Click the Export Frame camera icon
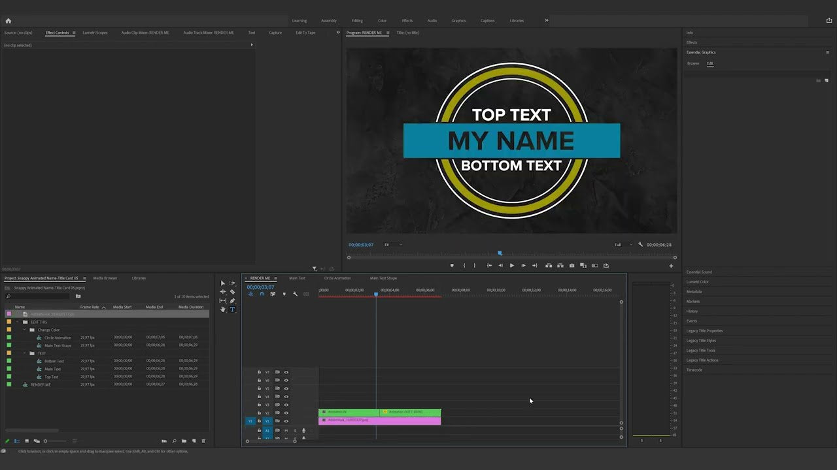Image resolution: width=837 pixels, height=470 pixels. (x=572, y=265)
